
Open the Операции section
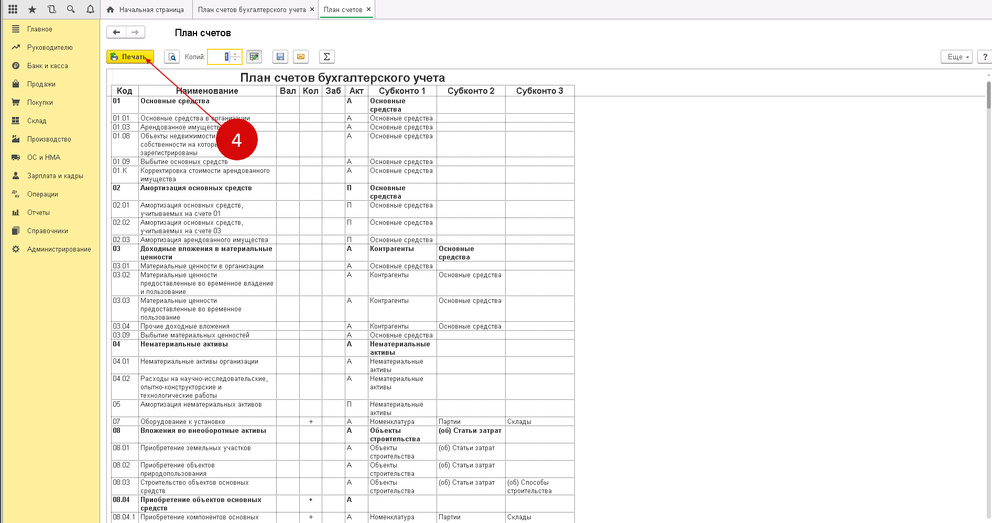42,194
